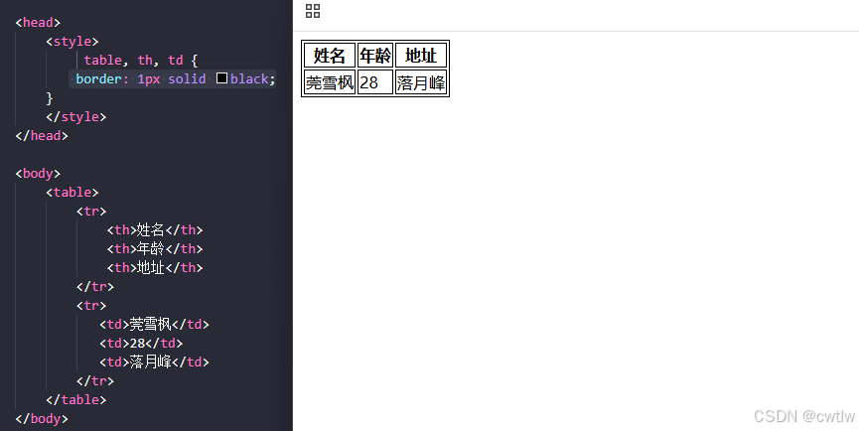Click the opening <head> tag line
The width and height of the screenshot is (859, 431).
click(x=38, y=23)
